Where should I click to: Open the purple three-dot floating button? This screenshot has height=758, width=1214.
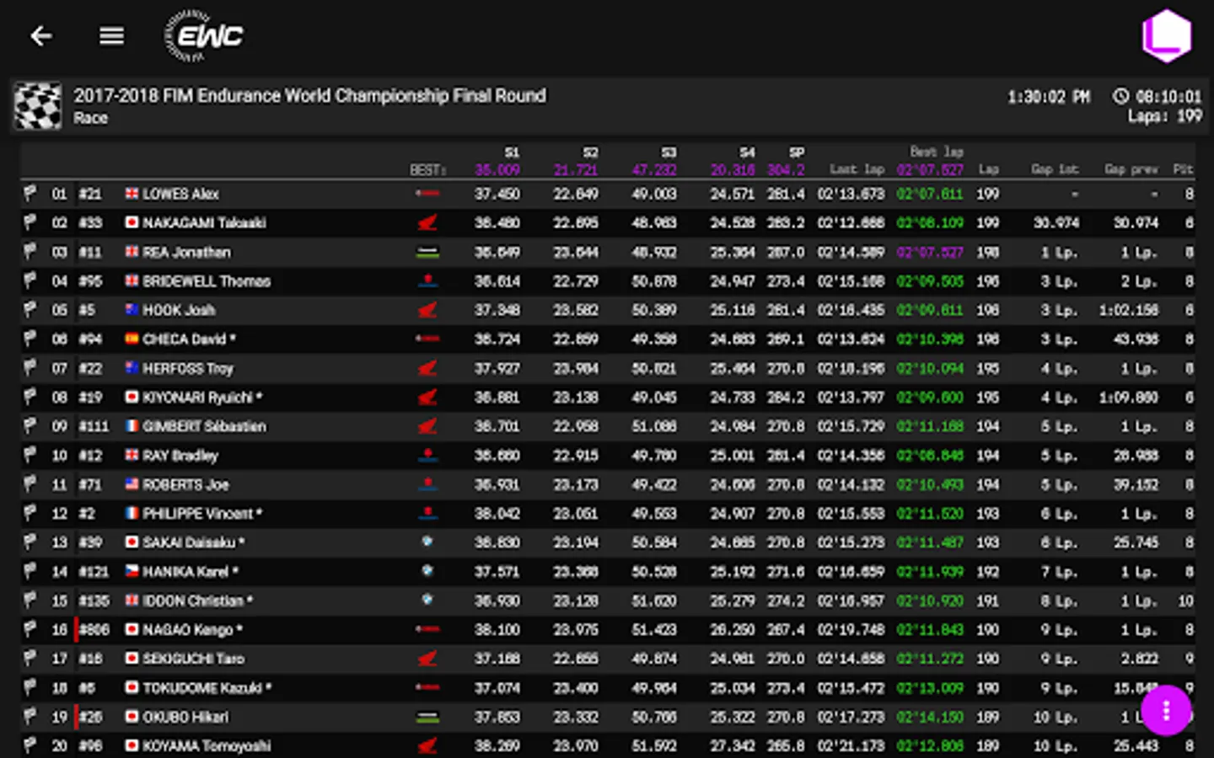[x=1166, y=711]
